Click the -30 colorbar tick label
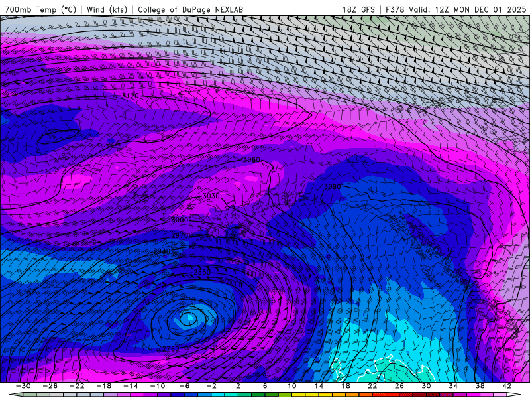This screenshot has width=530, height=398. (x=23, y=386)
